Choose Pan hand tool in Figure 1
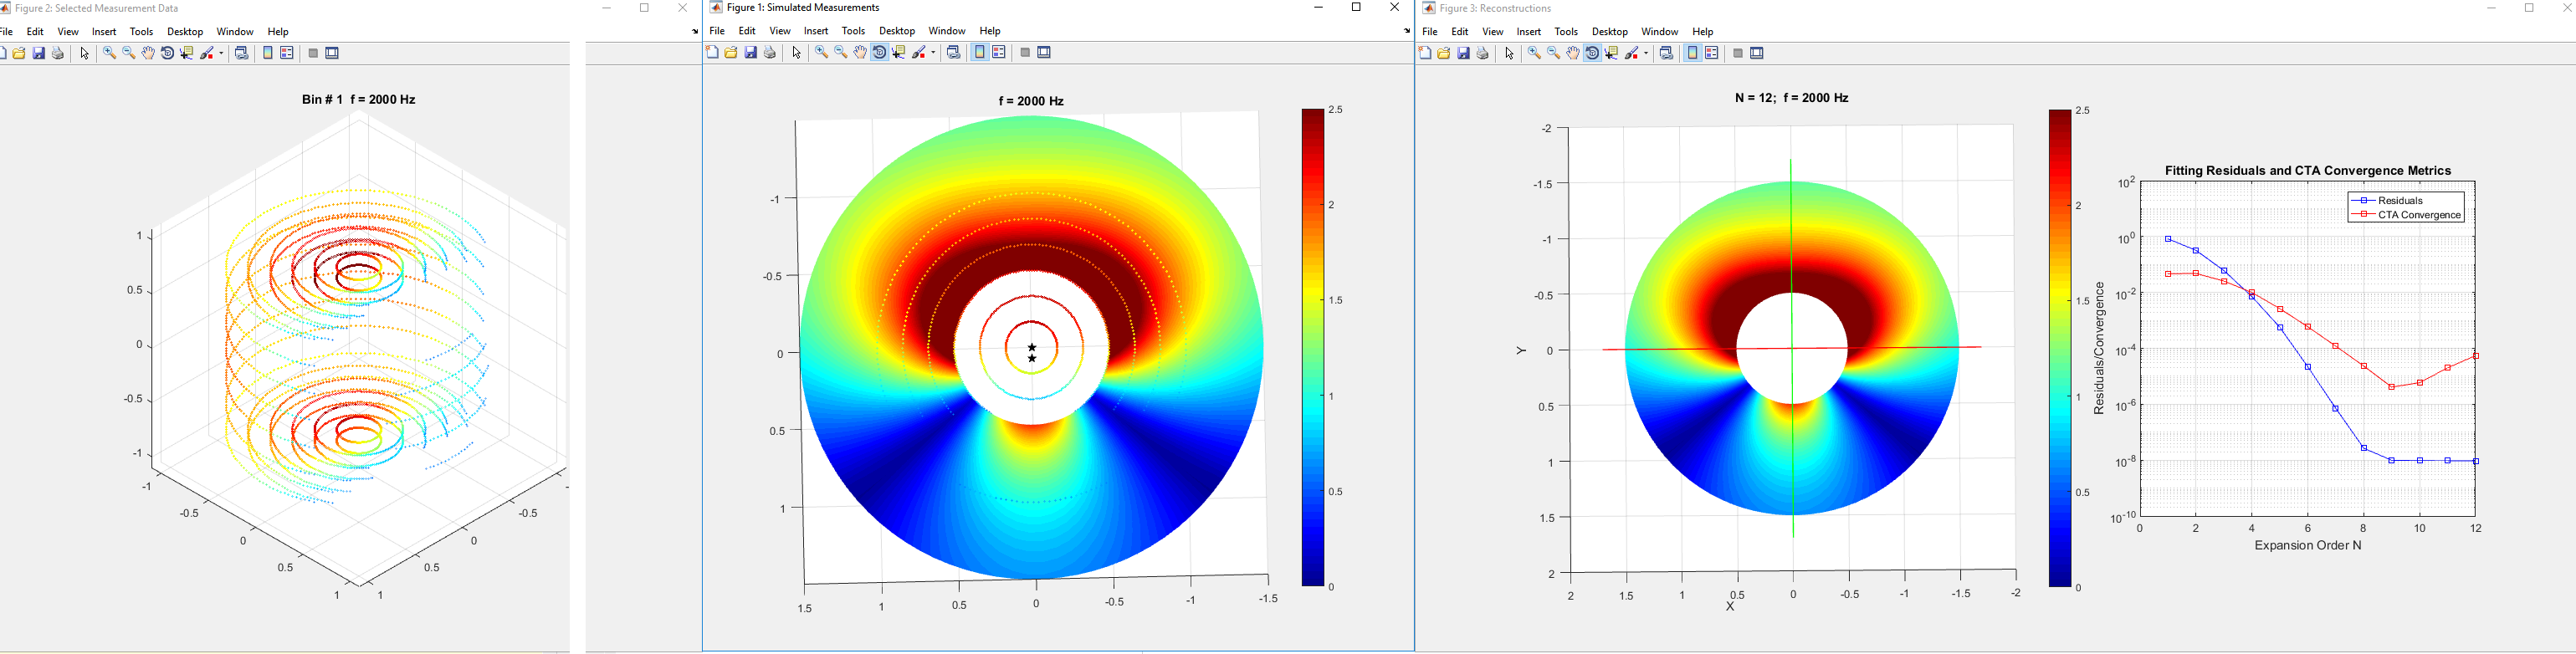The height and width of the screenshot is (654, 2576). 860,52
